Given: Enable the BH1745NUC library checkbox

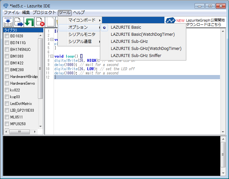Looking at the screenshot, I should click(7, 49).
